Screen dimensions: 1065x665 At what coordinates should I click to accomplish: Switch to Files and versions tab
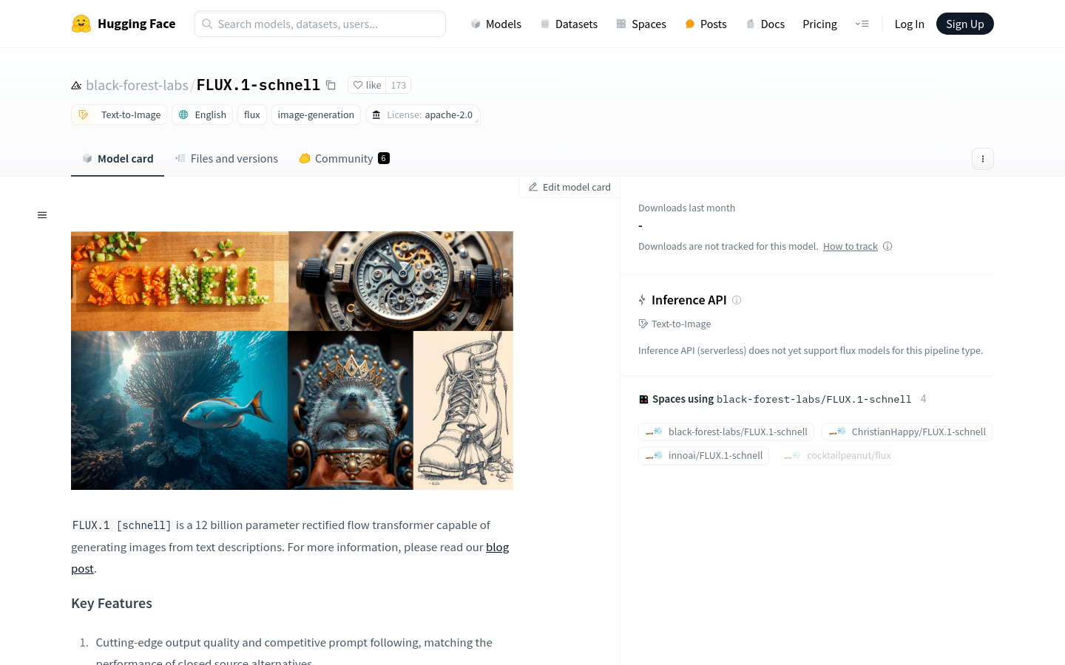coord(226,158)
